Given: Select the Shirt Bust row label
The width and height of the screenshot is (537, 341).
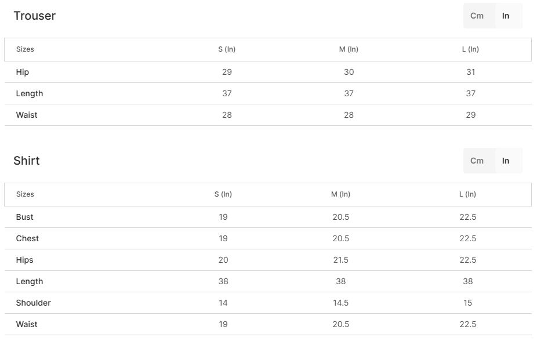Looking at the screenshot, I should (25, 217).
